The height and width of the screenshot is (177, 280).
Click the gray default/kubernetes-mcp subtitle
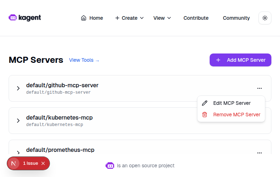tap(55, 125)
